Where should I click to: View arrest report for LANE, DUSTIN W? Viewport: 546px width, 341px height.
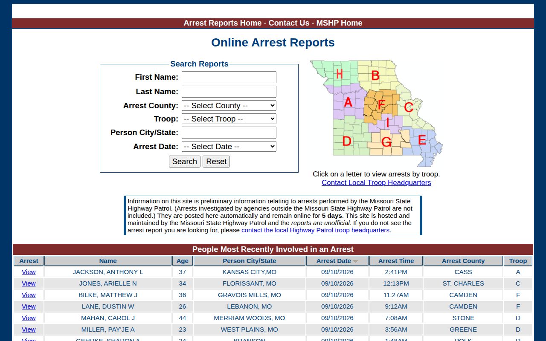(x=29, y=306)
